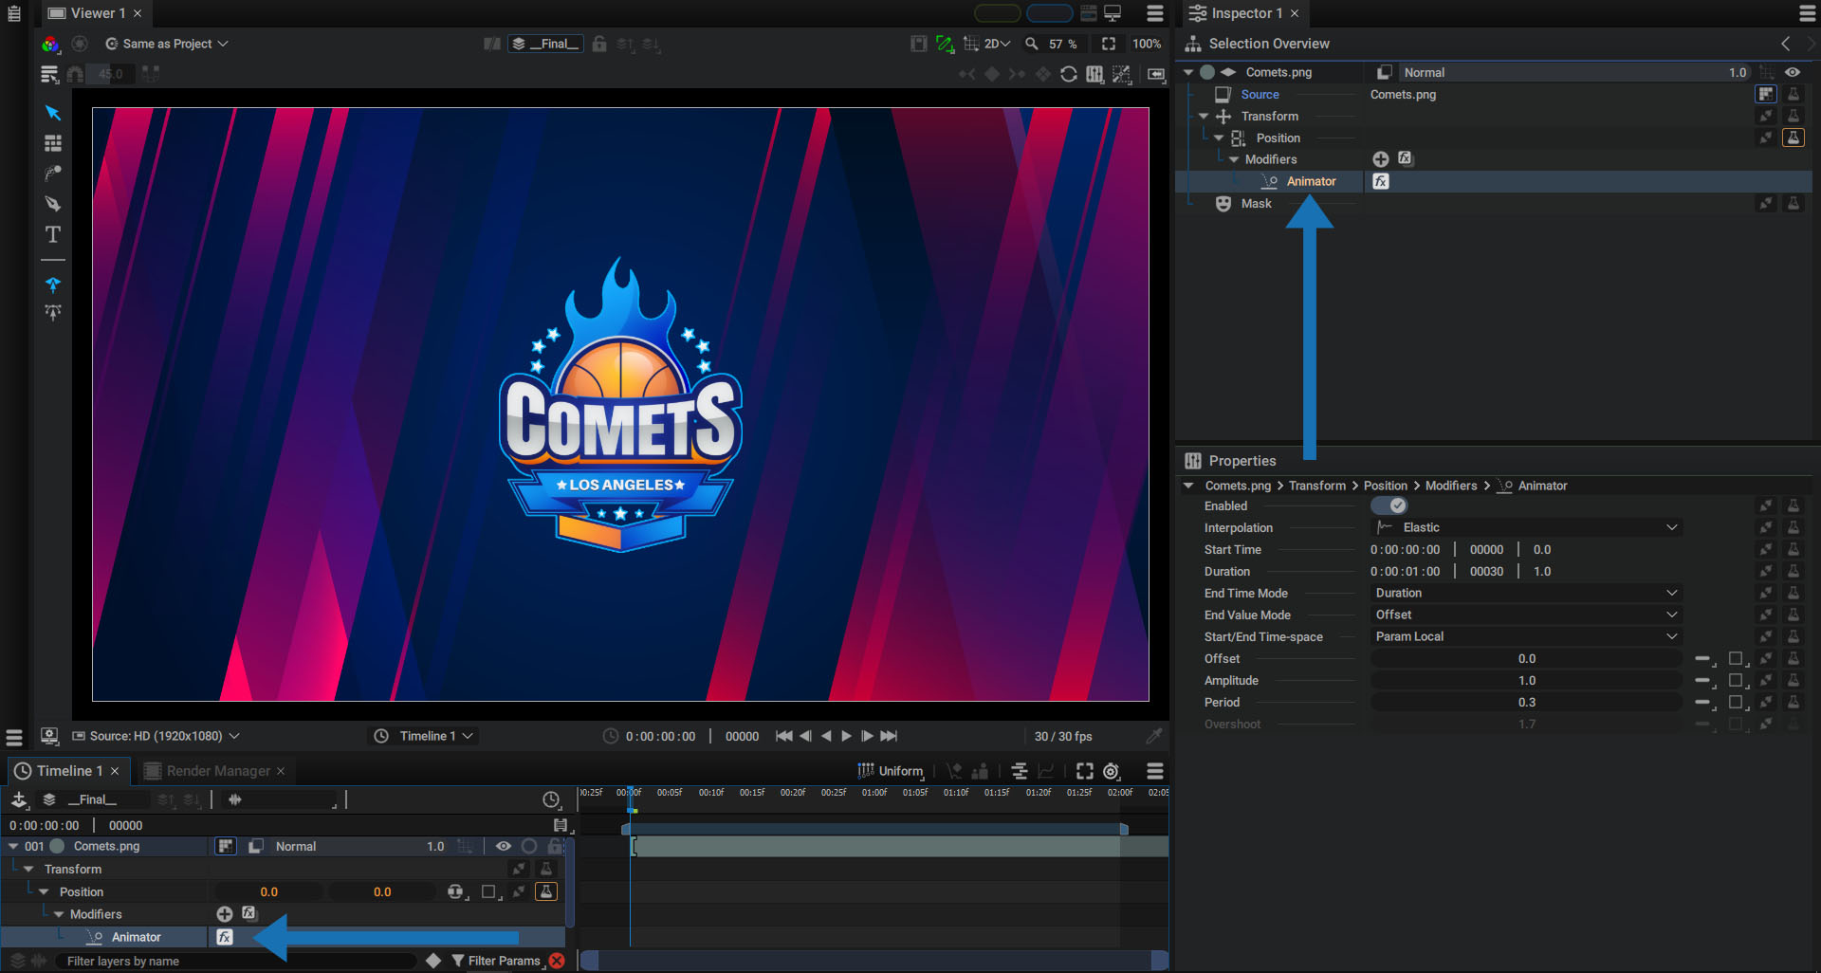Select the Pen drawing tool

[x=53, y=204]
